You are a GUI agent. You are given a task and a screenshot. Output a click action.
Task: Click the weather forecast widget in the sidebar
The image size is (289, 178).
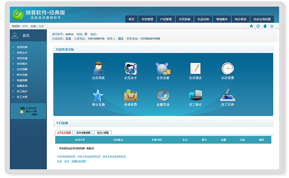(28, 111)
